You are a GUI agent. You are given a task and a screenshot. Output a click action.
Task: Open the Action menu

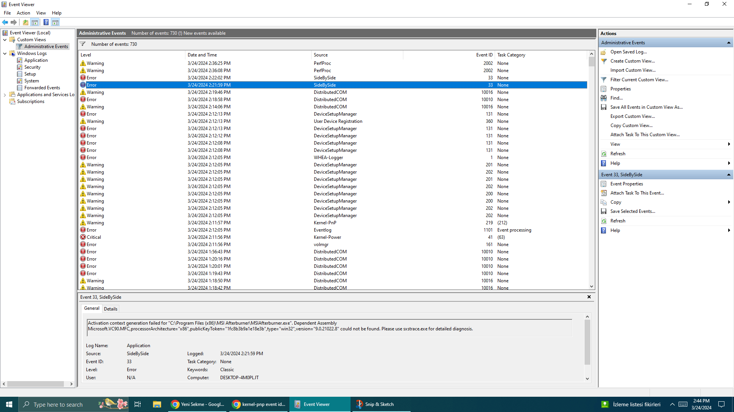(23, 13)
